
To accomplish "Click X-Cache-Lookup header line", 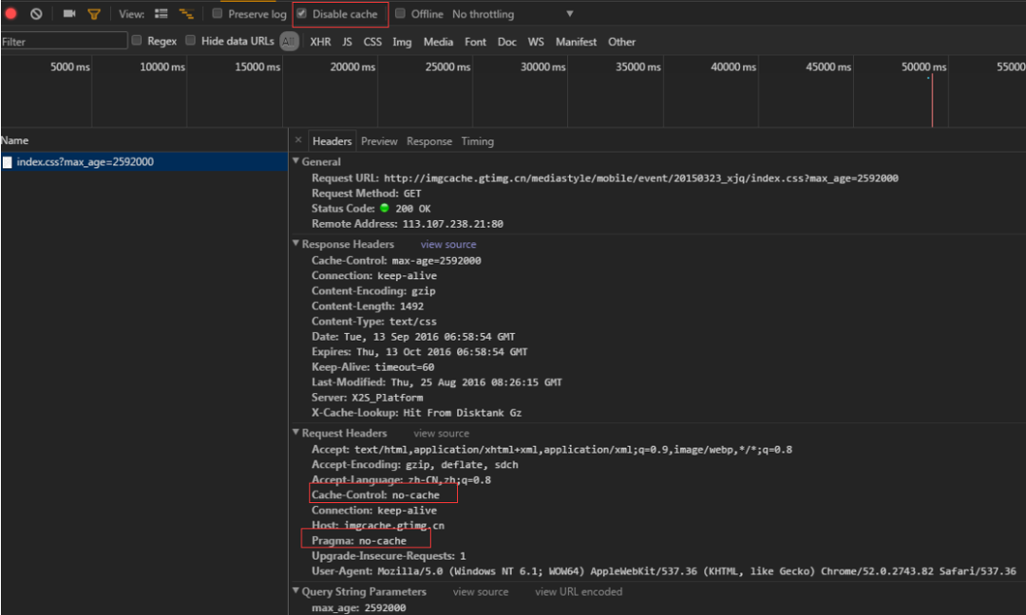I will click(416, 413).
